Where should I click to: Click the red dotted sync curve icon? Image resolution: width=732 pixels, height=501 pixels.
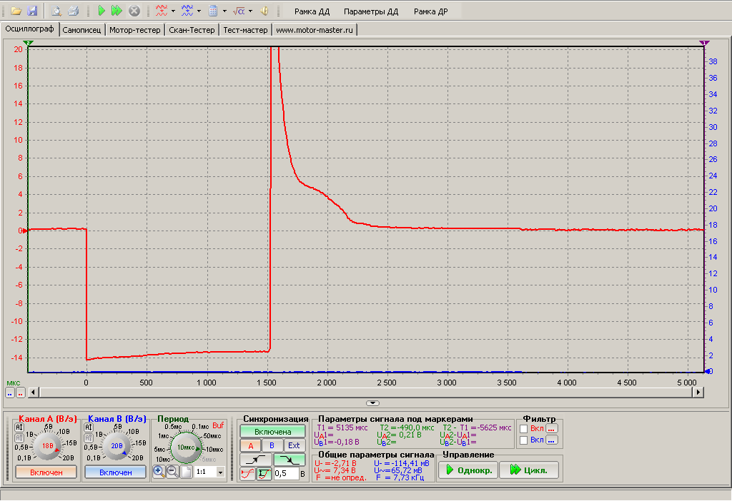coord(247,474)
